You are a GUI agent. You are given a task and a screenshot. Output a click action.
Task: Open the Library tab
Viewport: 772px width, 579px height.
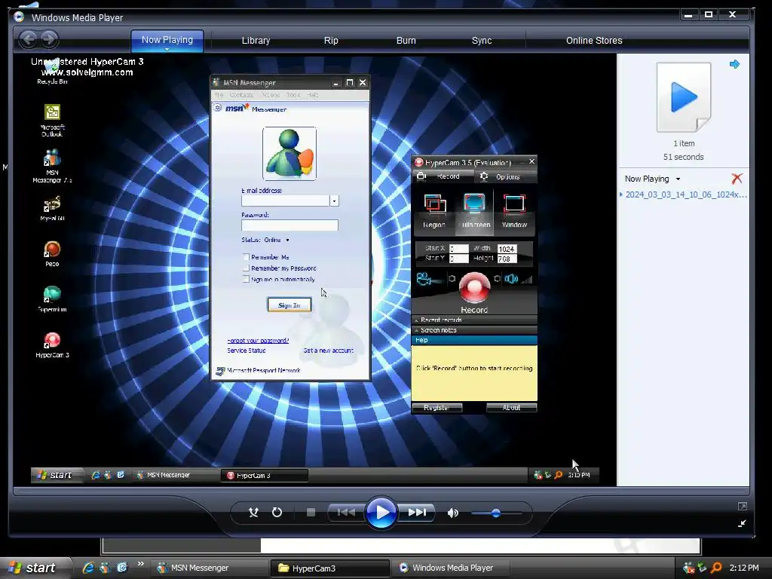256,41
